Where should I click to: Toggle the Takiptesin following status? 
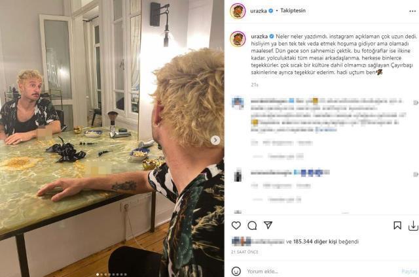coord(293,10)
